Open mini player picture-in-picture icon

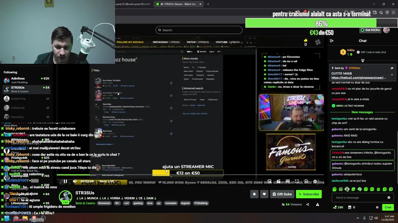click(x=270, y=181)
